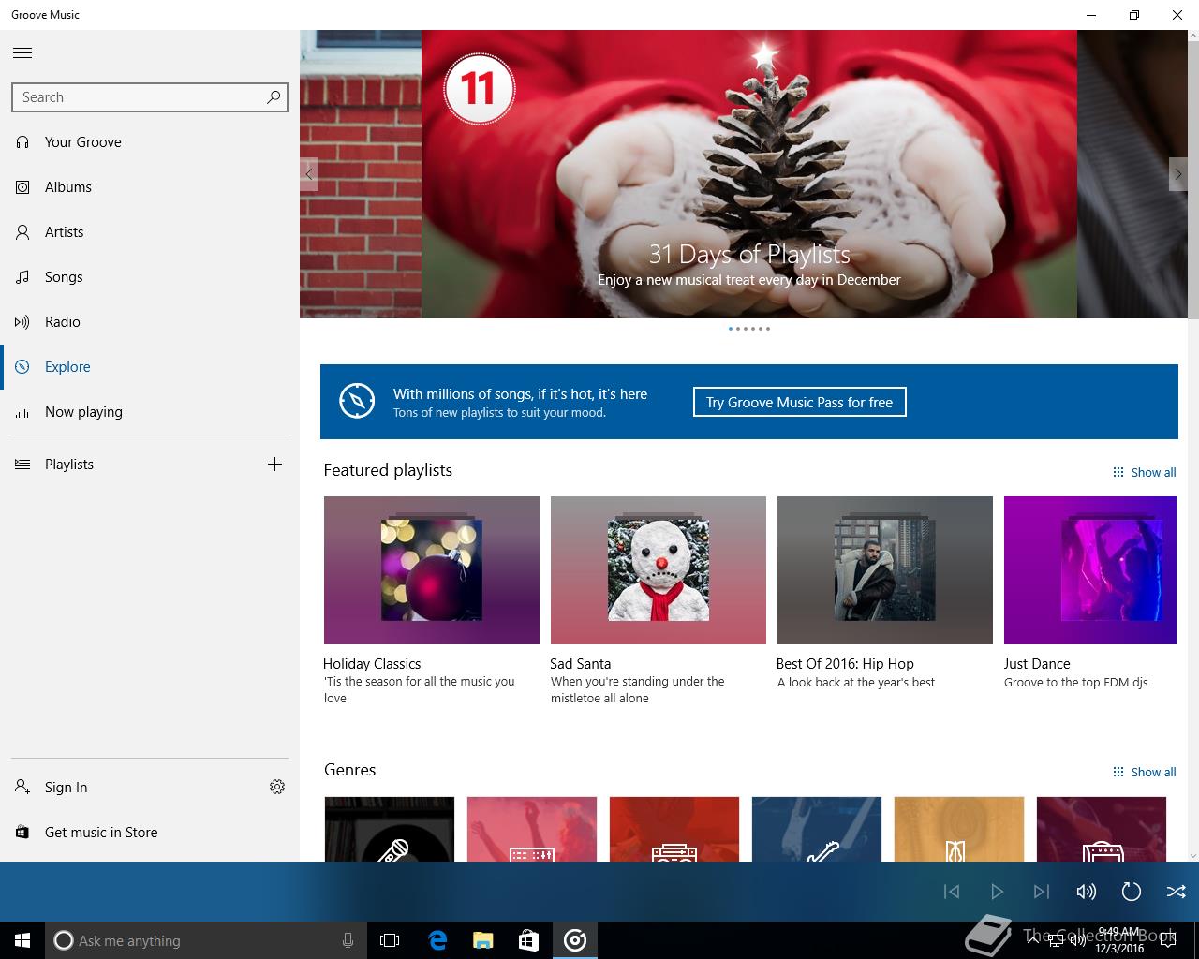The height and width of the screenshot is (959, 1199).
Task: Click the search magnifier icon
Action: click(274, 96)
